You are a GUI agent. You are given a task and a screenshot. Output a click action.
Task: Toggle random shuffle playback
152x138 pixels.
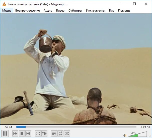[x=67, y=133]
